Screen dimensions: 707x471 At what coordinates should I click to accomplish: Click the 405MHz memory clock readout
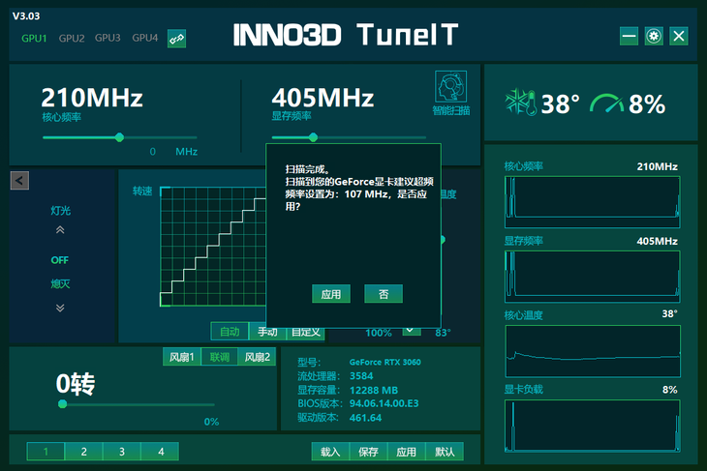(323, 98)
